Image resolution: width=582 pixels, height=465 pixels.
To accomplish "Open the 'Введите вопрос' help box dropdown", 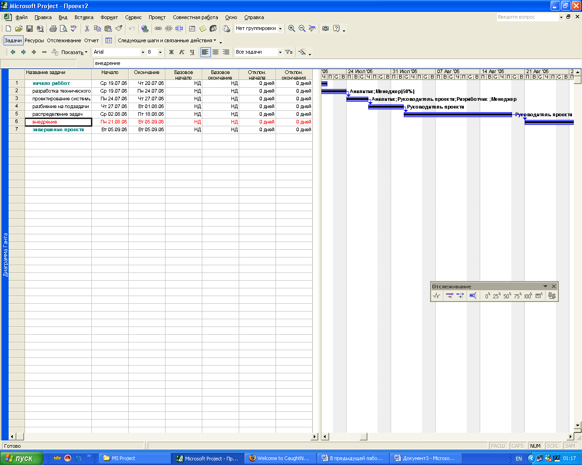I will pyautogui.click(x=561, y=17).
